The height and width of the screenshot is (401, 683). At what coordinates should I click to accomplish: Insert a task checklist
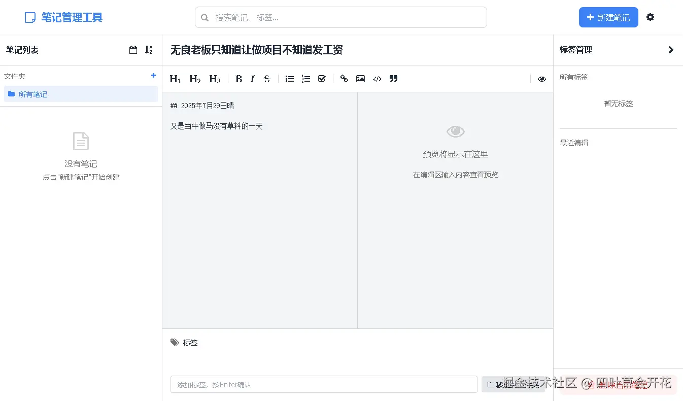click(322, 79)
